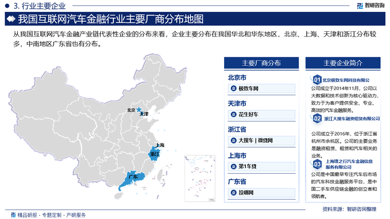Click the enterprise icon beside 大搜车 | 微贷网
Image resolution: width=390 pixels, height=219 pixels.
[x=233, y=140]
